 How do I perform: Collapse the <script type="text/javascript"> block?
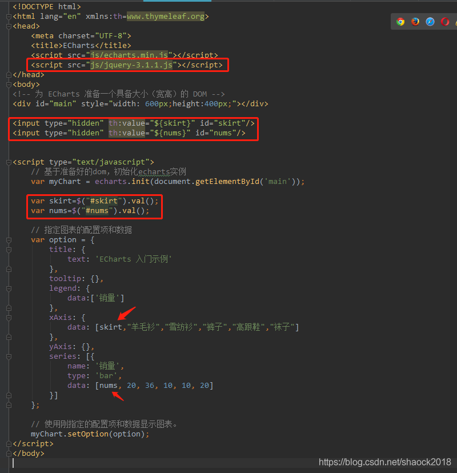pyautogui.click(x=7, y=162)
